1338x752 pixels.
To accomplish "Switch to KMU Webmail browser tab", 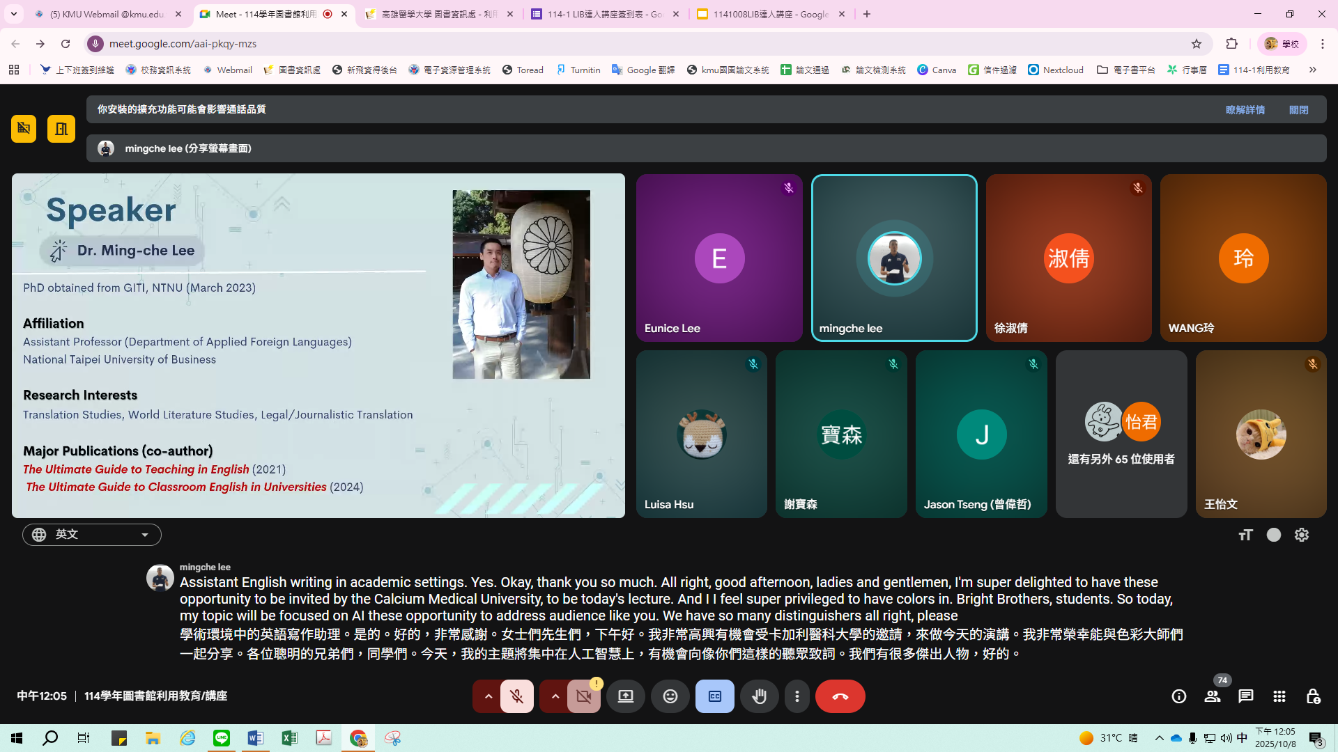I will tap(107, 14).
